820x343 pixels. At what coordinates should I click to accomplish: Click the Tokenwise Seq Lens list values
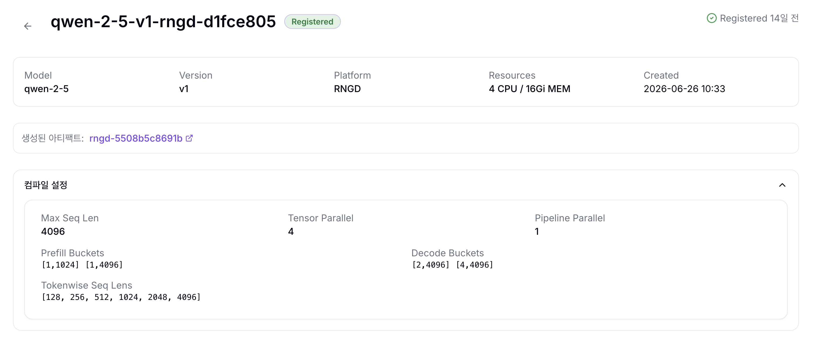[121, 297]
